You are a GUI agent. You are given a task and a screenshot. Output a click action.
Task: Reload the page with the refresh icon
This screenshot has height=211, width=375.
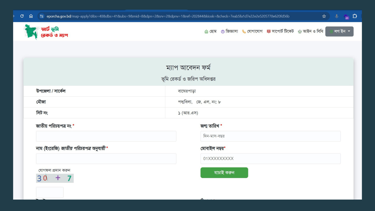(22, 16)
